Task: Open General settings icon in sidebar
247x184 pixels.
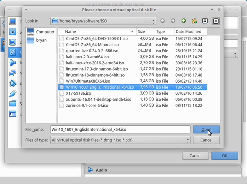Action: (x=13, y=22)
